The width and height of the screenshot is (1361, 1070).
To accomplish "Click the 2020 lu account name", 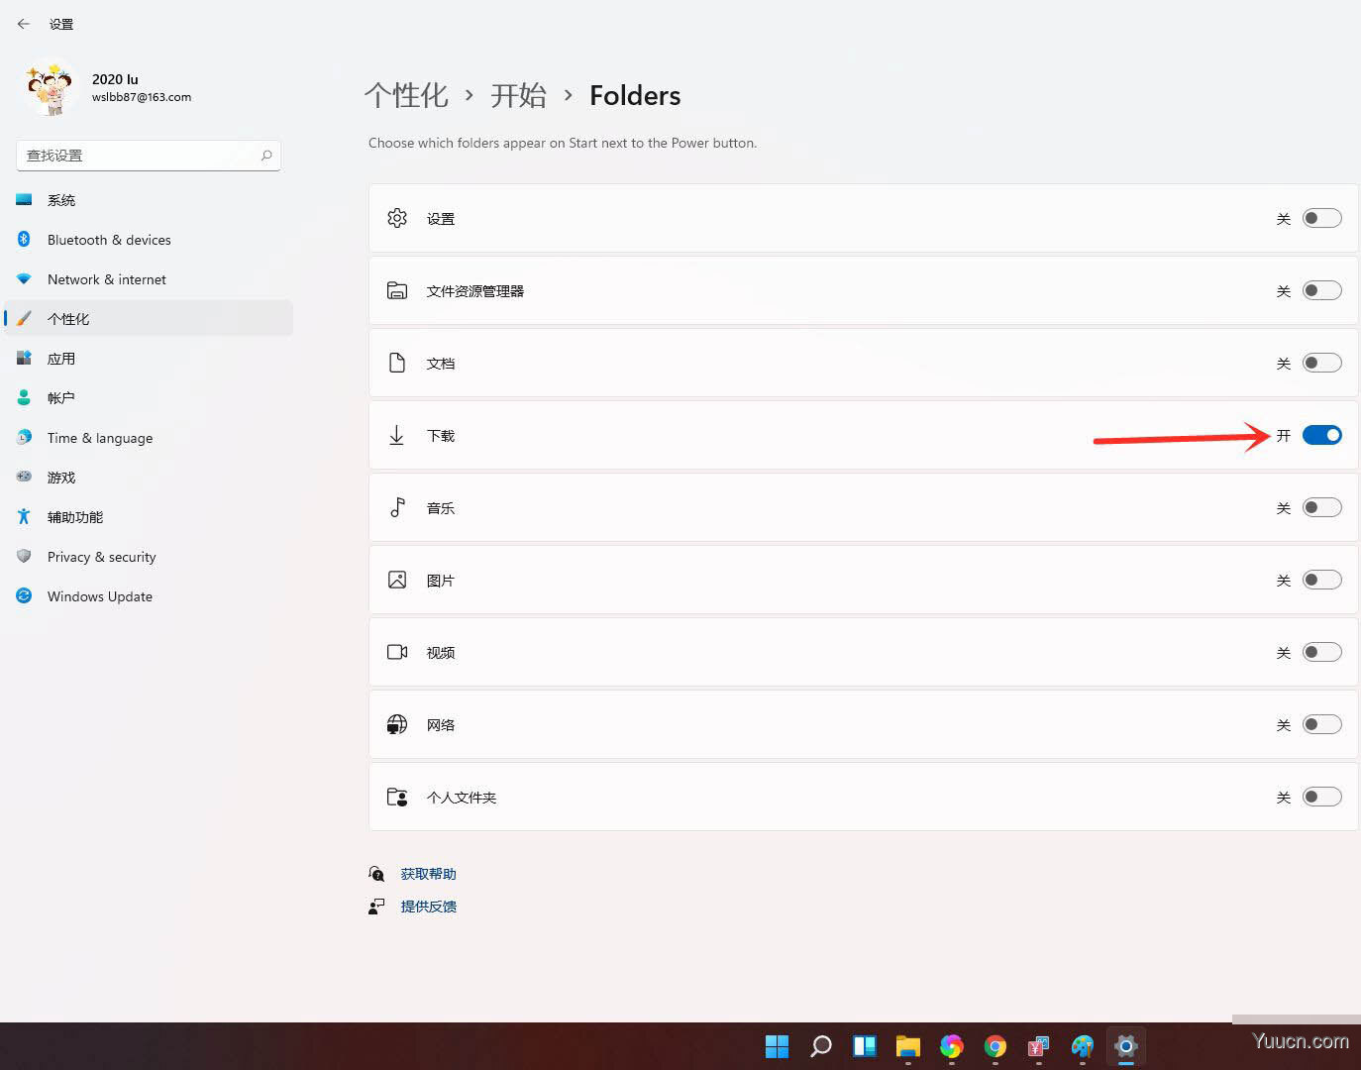I will 115,79.
